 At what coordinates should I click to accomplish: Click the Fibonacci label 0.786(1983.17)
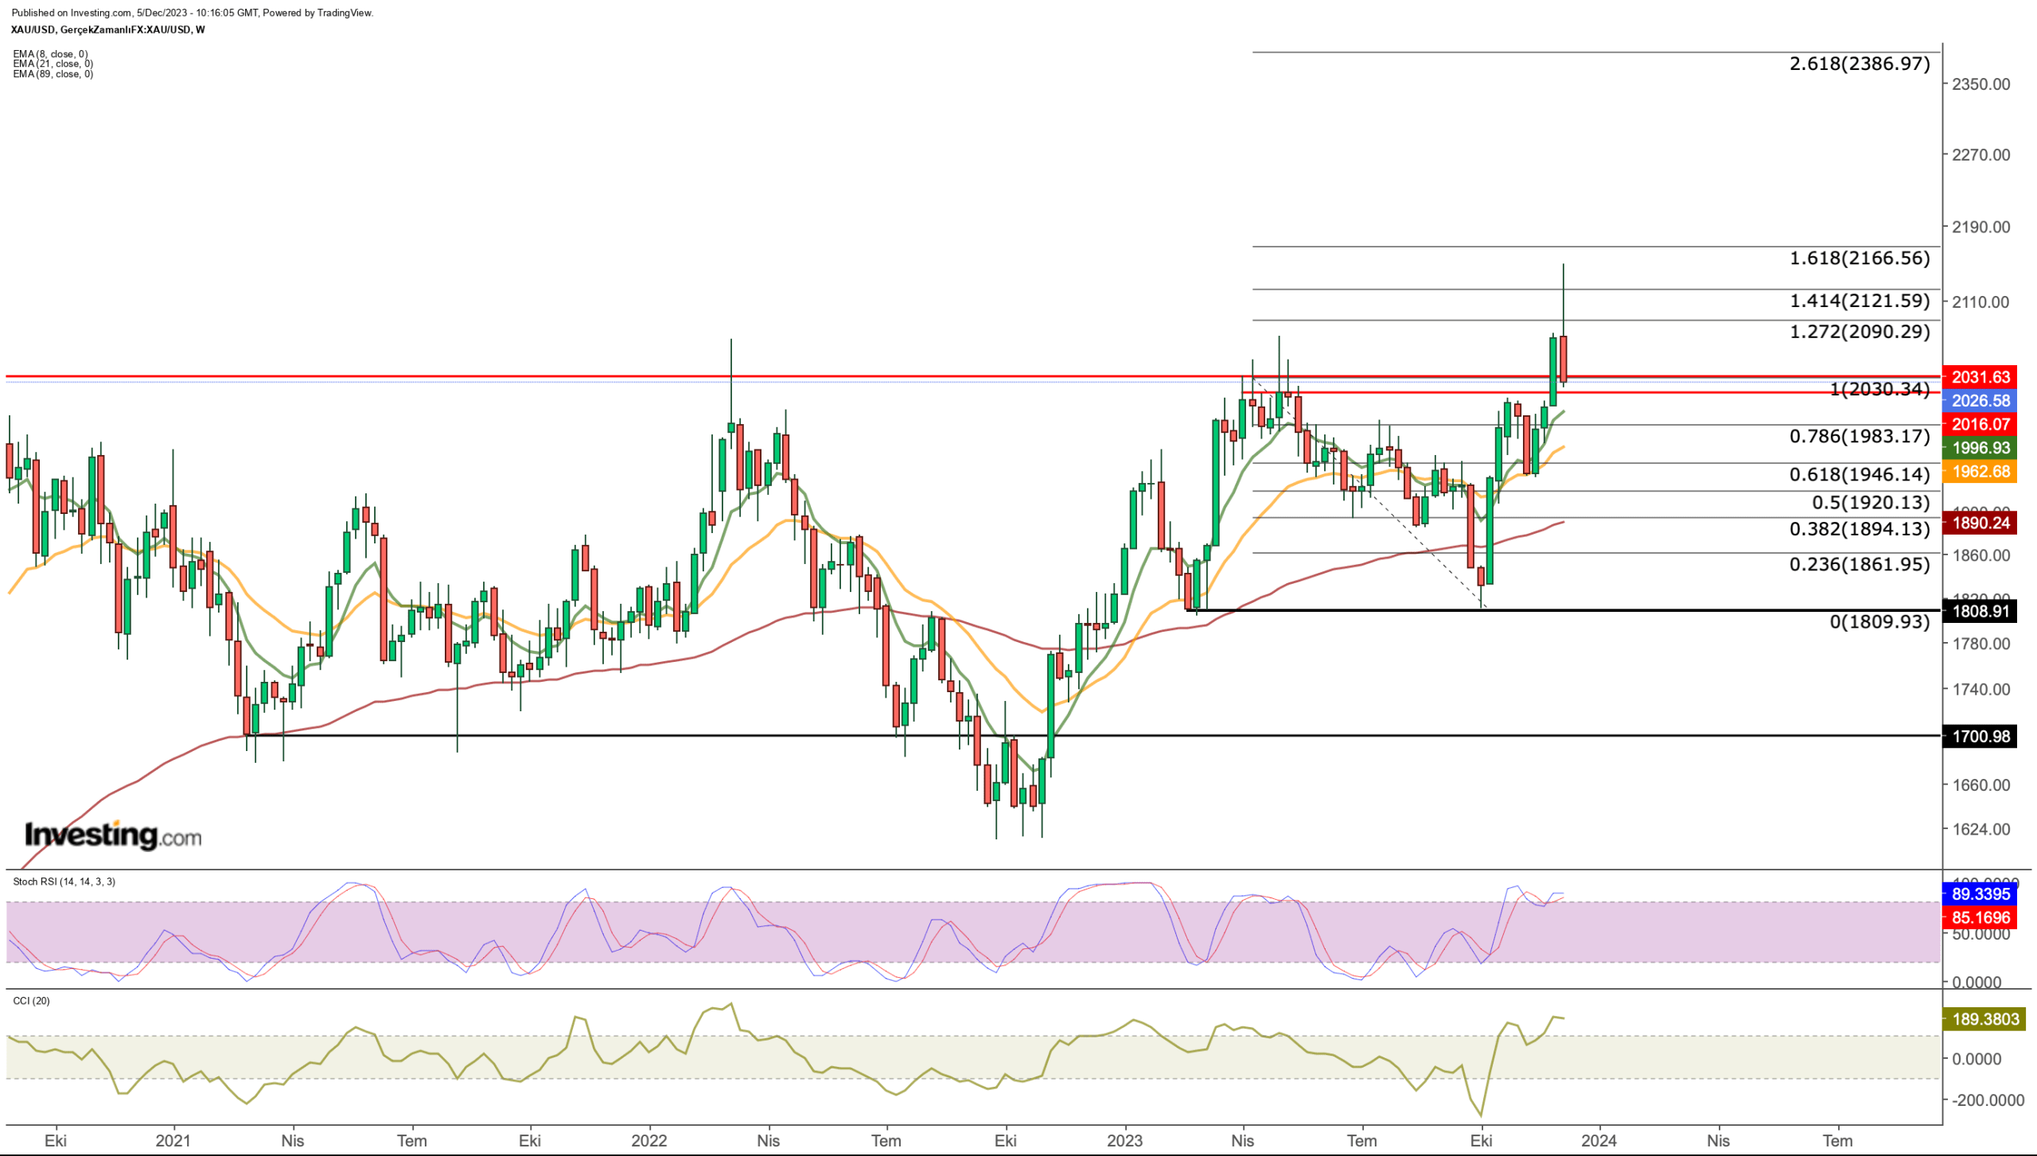click(1860, 436)
